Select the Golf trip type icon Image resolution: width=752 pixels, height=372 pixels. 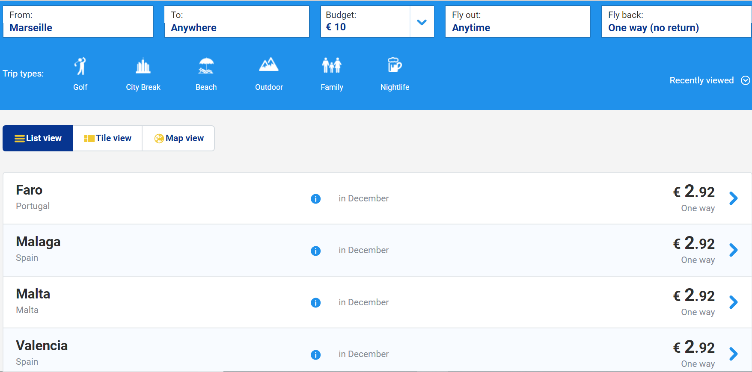click(x=80, y=66)
